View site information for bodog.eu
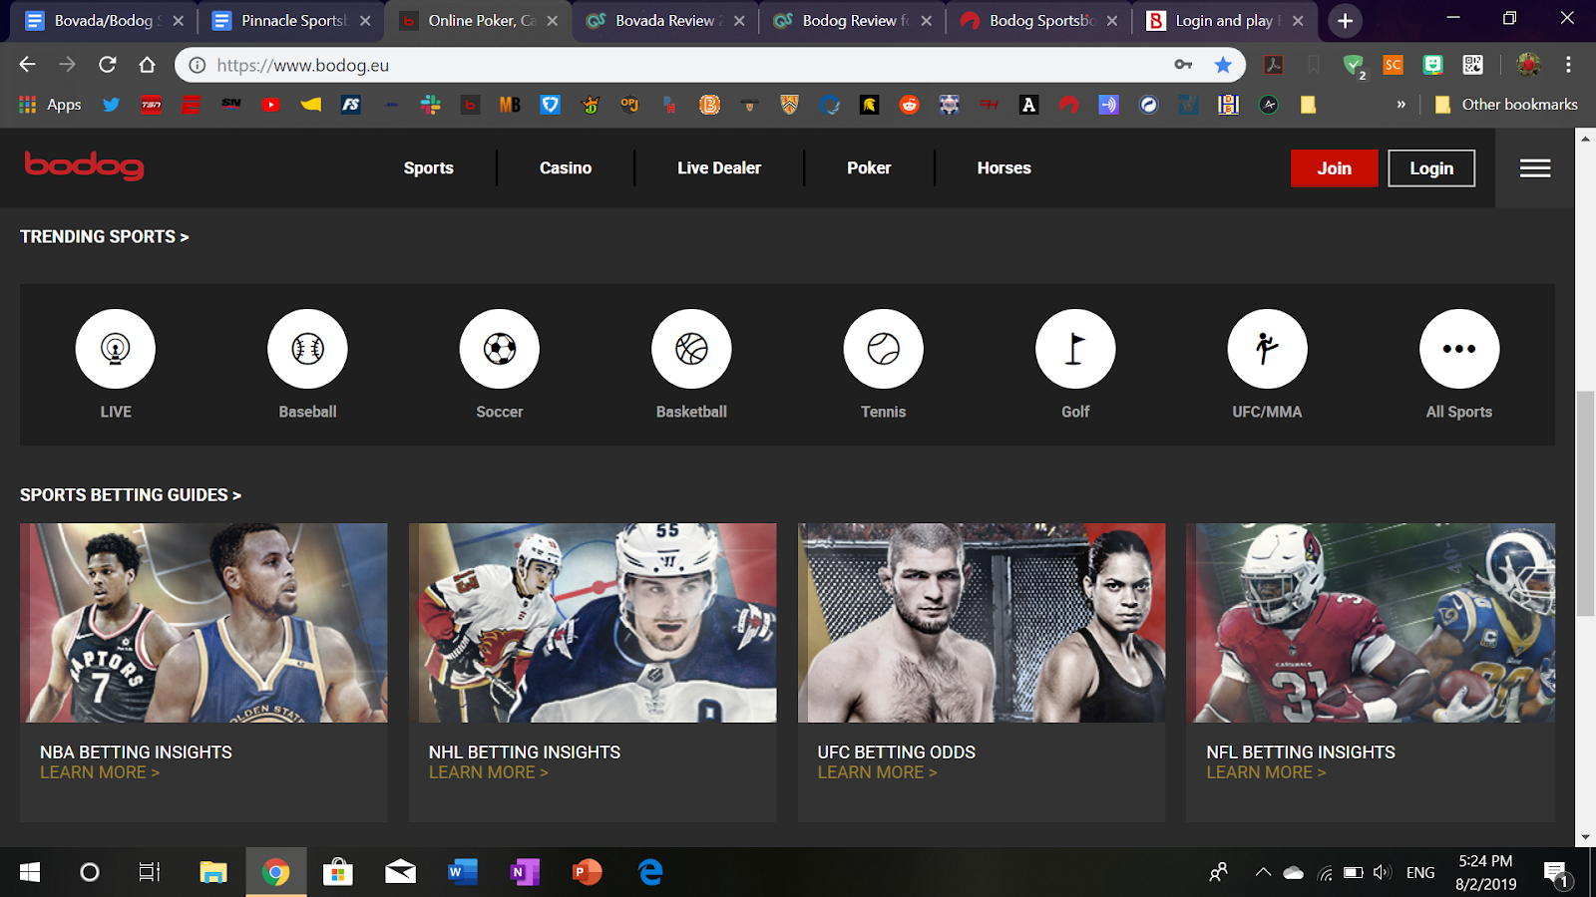This screenshot has height=897, width=1596. [x=198, y=65]
